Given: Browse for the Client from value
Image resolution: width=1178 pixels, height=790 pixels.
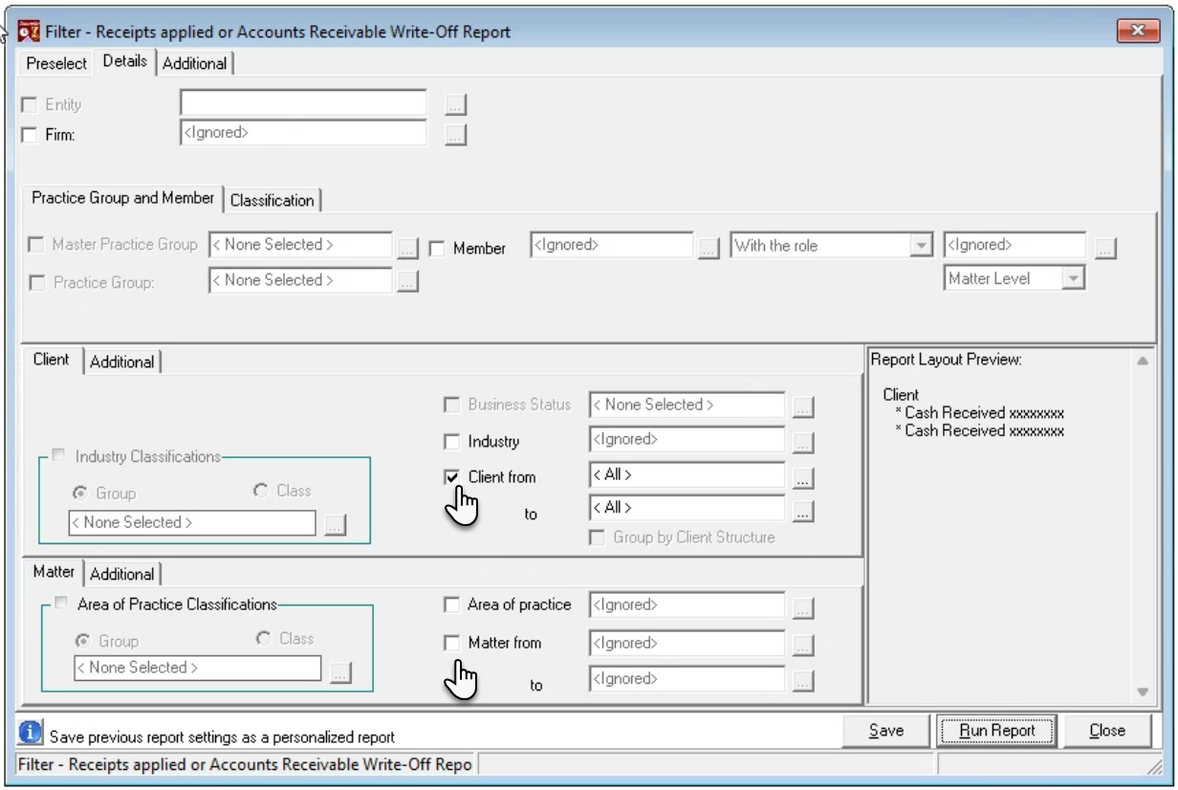Looking at the screenshot, I should click(803, 477).
